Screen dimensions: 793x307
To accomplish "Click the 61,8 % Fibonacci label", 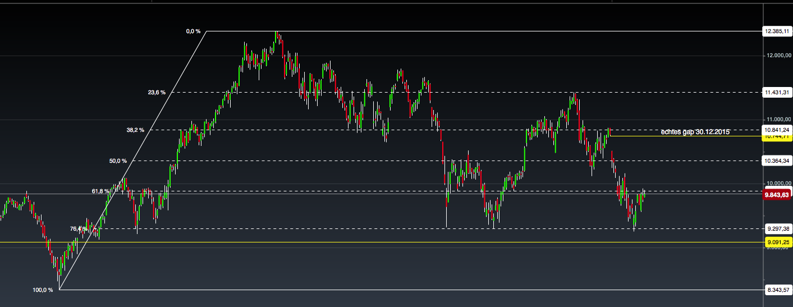I will (100, 191).
